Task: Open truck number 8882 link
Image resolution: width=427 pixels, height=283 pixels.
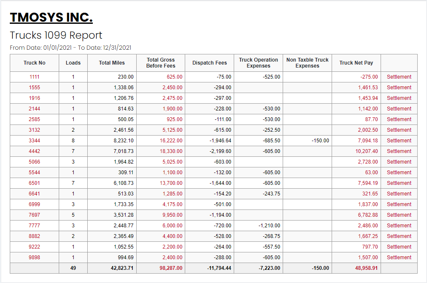Action: (34, 236)
